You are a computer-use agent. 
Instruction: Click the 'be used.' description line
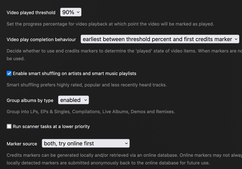pyautogui.click(x=16, y=59)
